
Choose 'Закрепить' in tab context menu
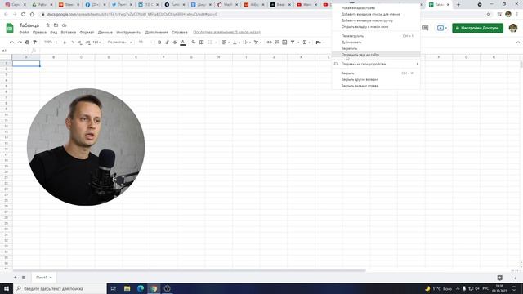pyautogui.click(x=376, y=48)
